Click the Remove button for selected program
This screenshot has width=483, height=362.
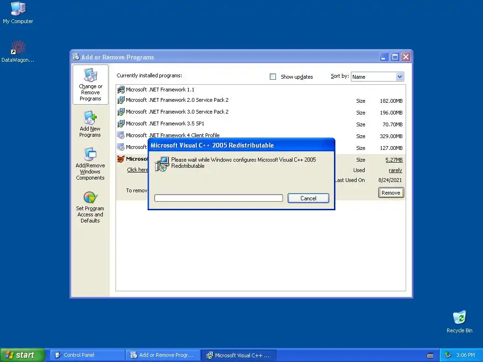click(391, 193)
